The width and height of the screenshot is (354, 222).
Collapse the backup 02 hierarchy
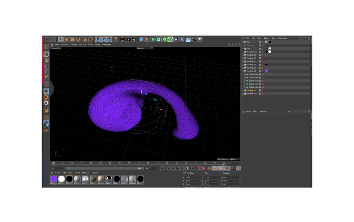pos(243,71)
